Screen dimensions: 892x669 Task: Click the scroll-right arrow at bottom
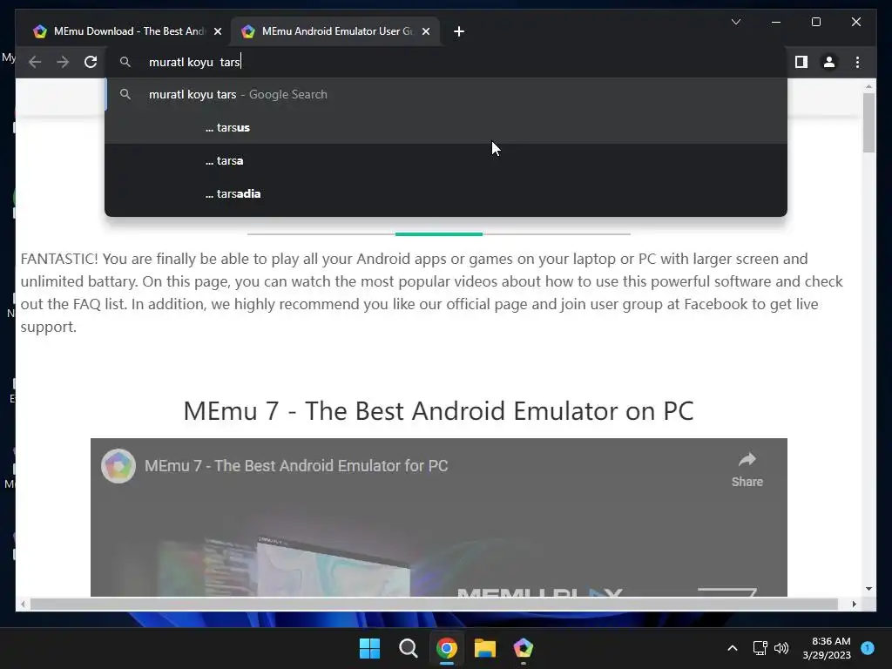coord(854,605)
